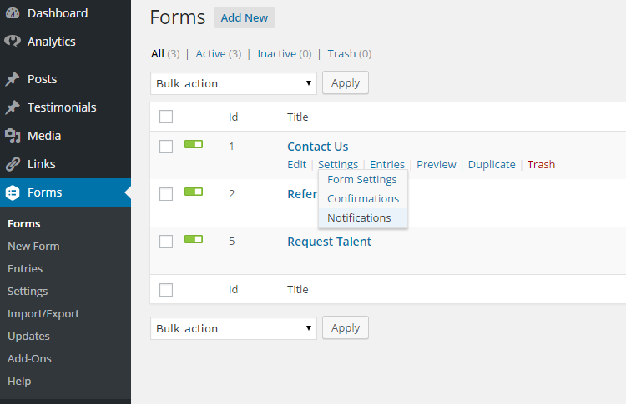
Task: Disable the Request Talent form toggle
Action: tap(194, 239)
